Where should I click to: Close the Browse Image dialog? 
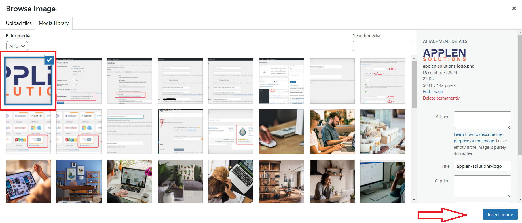point(514,9)
